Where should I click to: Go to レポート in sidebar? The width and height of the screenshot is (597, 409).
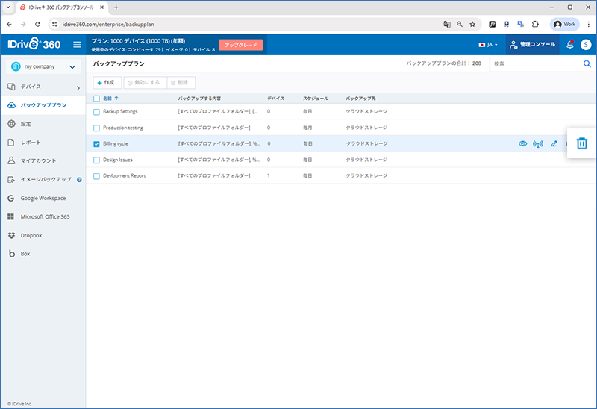click(x=31, y=142)
